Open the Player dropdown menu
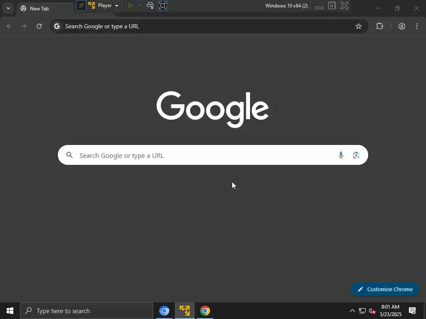This screenshot has height=319, width=426. [x=108, y=5]
